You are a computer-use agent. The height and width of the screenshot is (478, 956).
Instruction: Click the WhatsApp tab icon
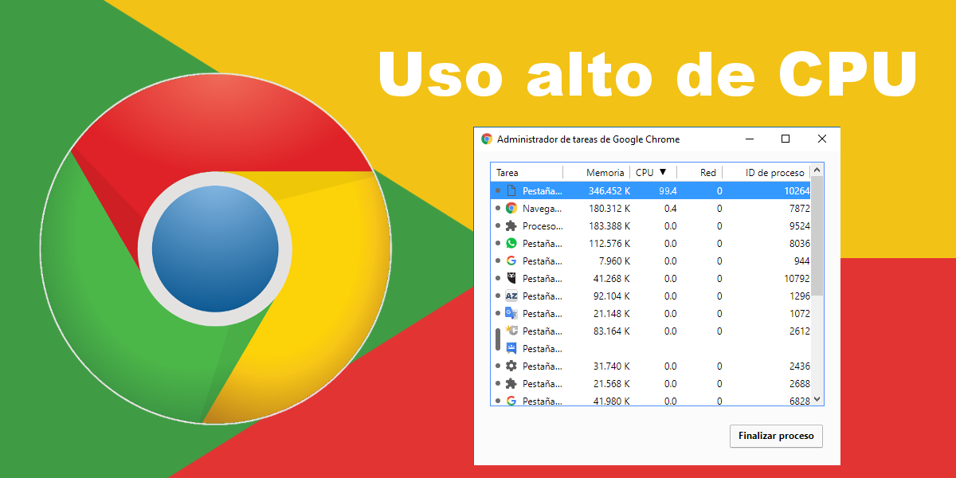511,244
